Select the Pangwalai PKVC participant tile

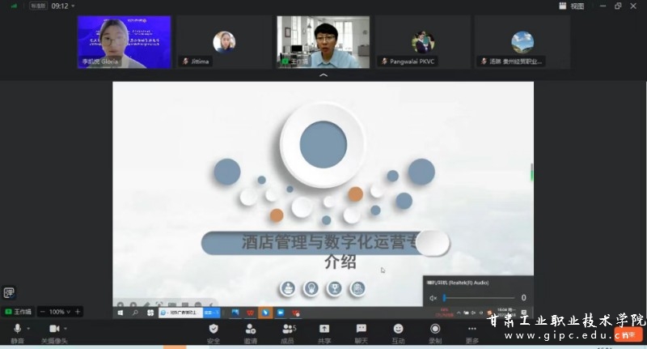click(x=423, y=42)
